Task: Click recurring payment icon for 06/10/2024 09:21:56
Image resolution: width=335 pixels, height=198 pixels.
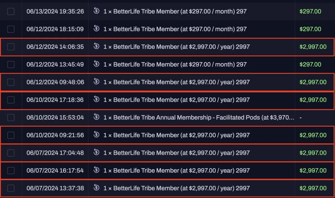Action: [x=97, y=135]
